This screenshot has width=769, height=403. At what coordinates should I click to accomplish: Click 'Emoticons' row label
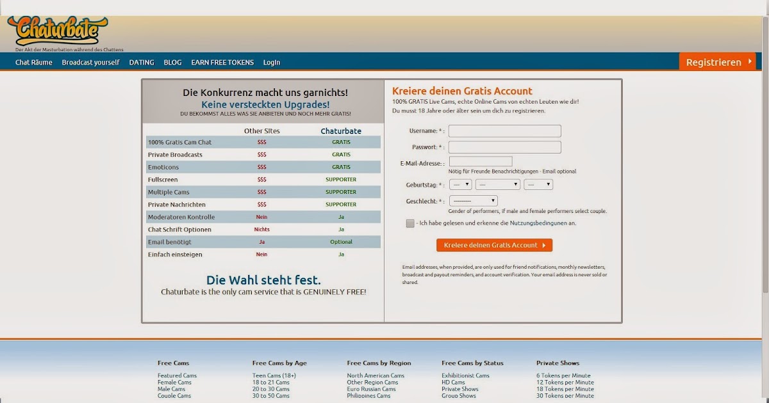pos(163,167)
